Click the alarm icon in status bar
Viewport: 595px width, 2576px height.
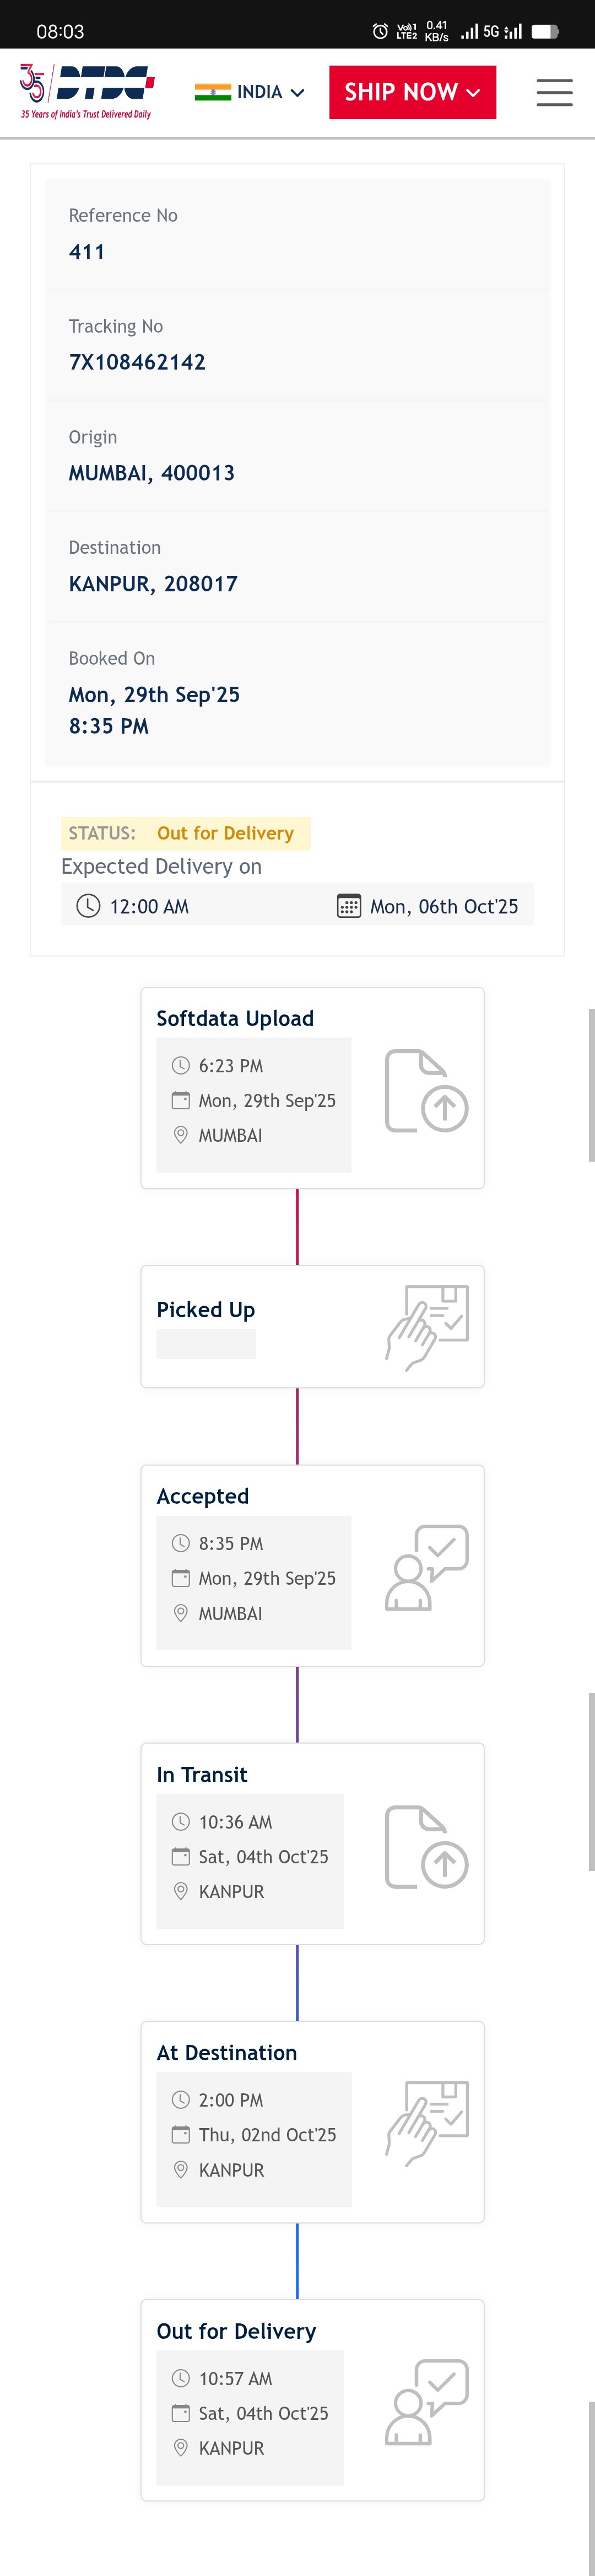coord(380,31)
